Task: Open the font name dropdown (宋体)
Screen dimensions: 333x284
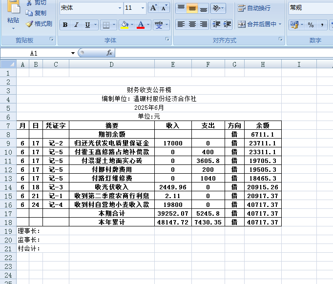Action: 120,8
